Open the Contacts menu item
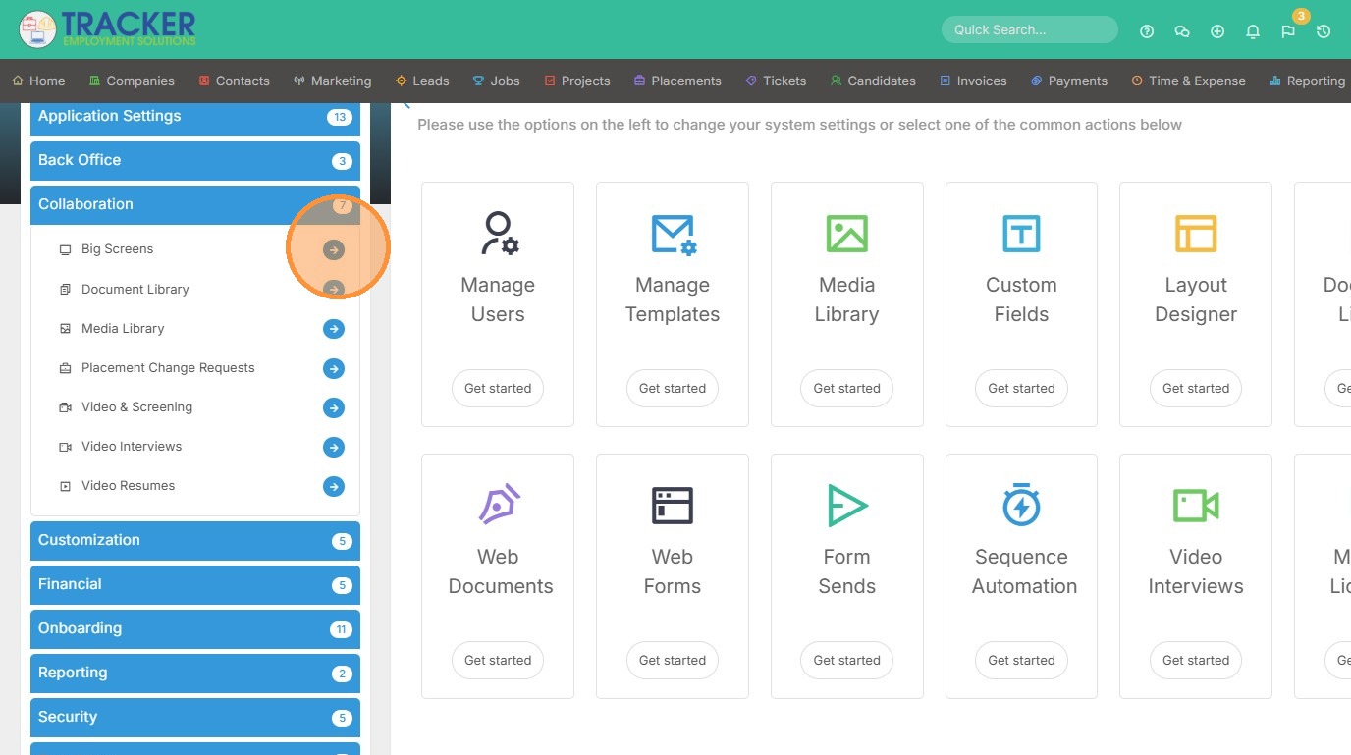Screen dimensions: 1351x755 pyautogui.click(x=234, y=81)
